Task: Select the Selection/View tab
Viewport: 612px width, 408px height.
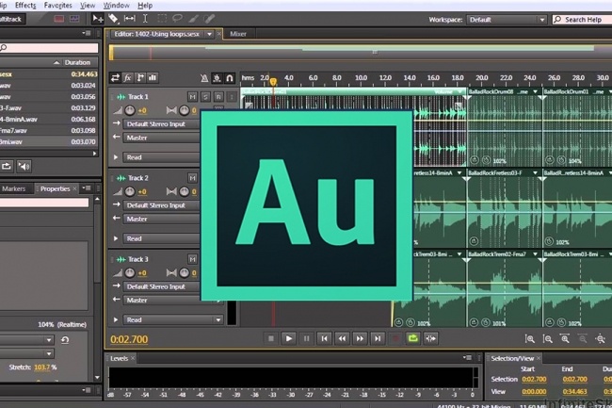Action: pos(512,358)
